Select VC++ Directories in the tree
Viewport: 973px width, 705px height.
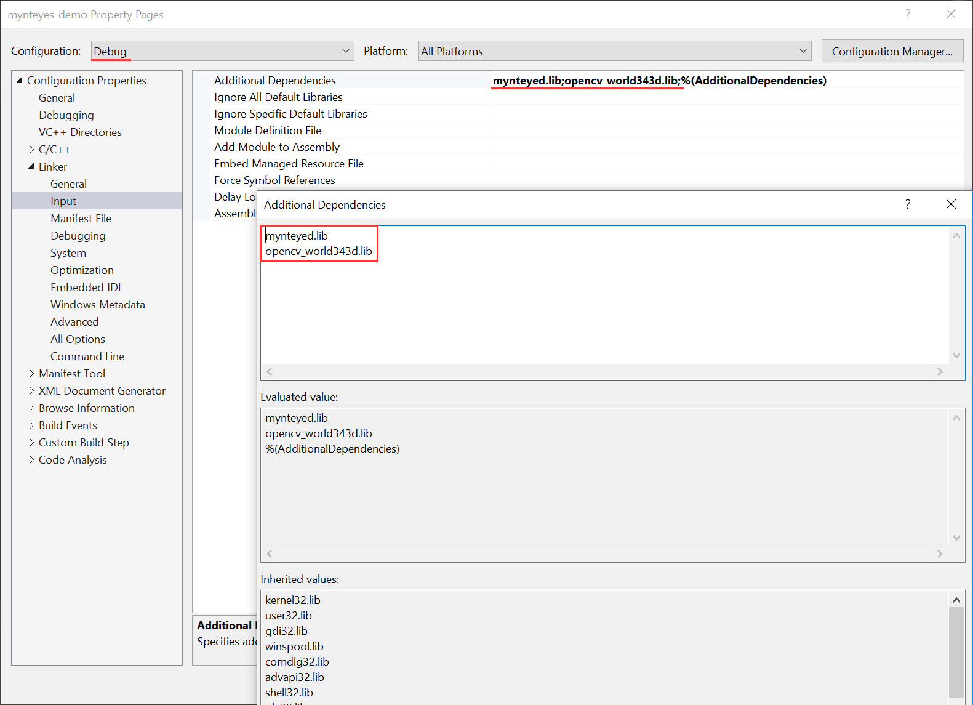80,132
